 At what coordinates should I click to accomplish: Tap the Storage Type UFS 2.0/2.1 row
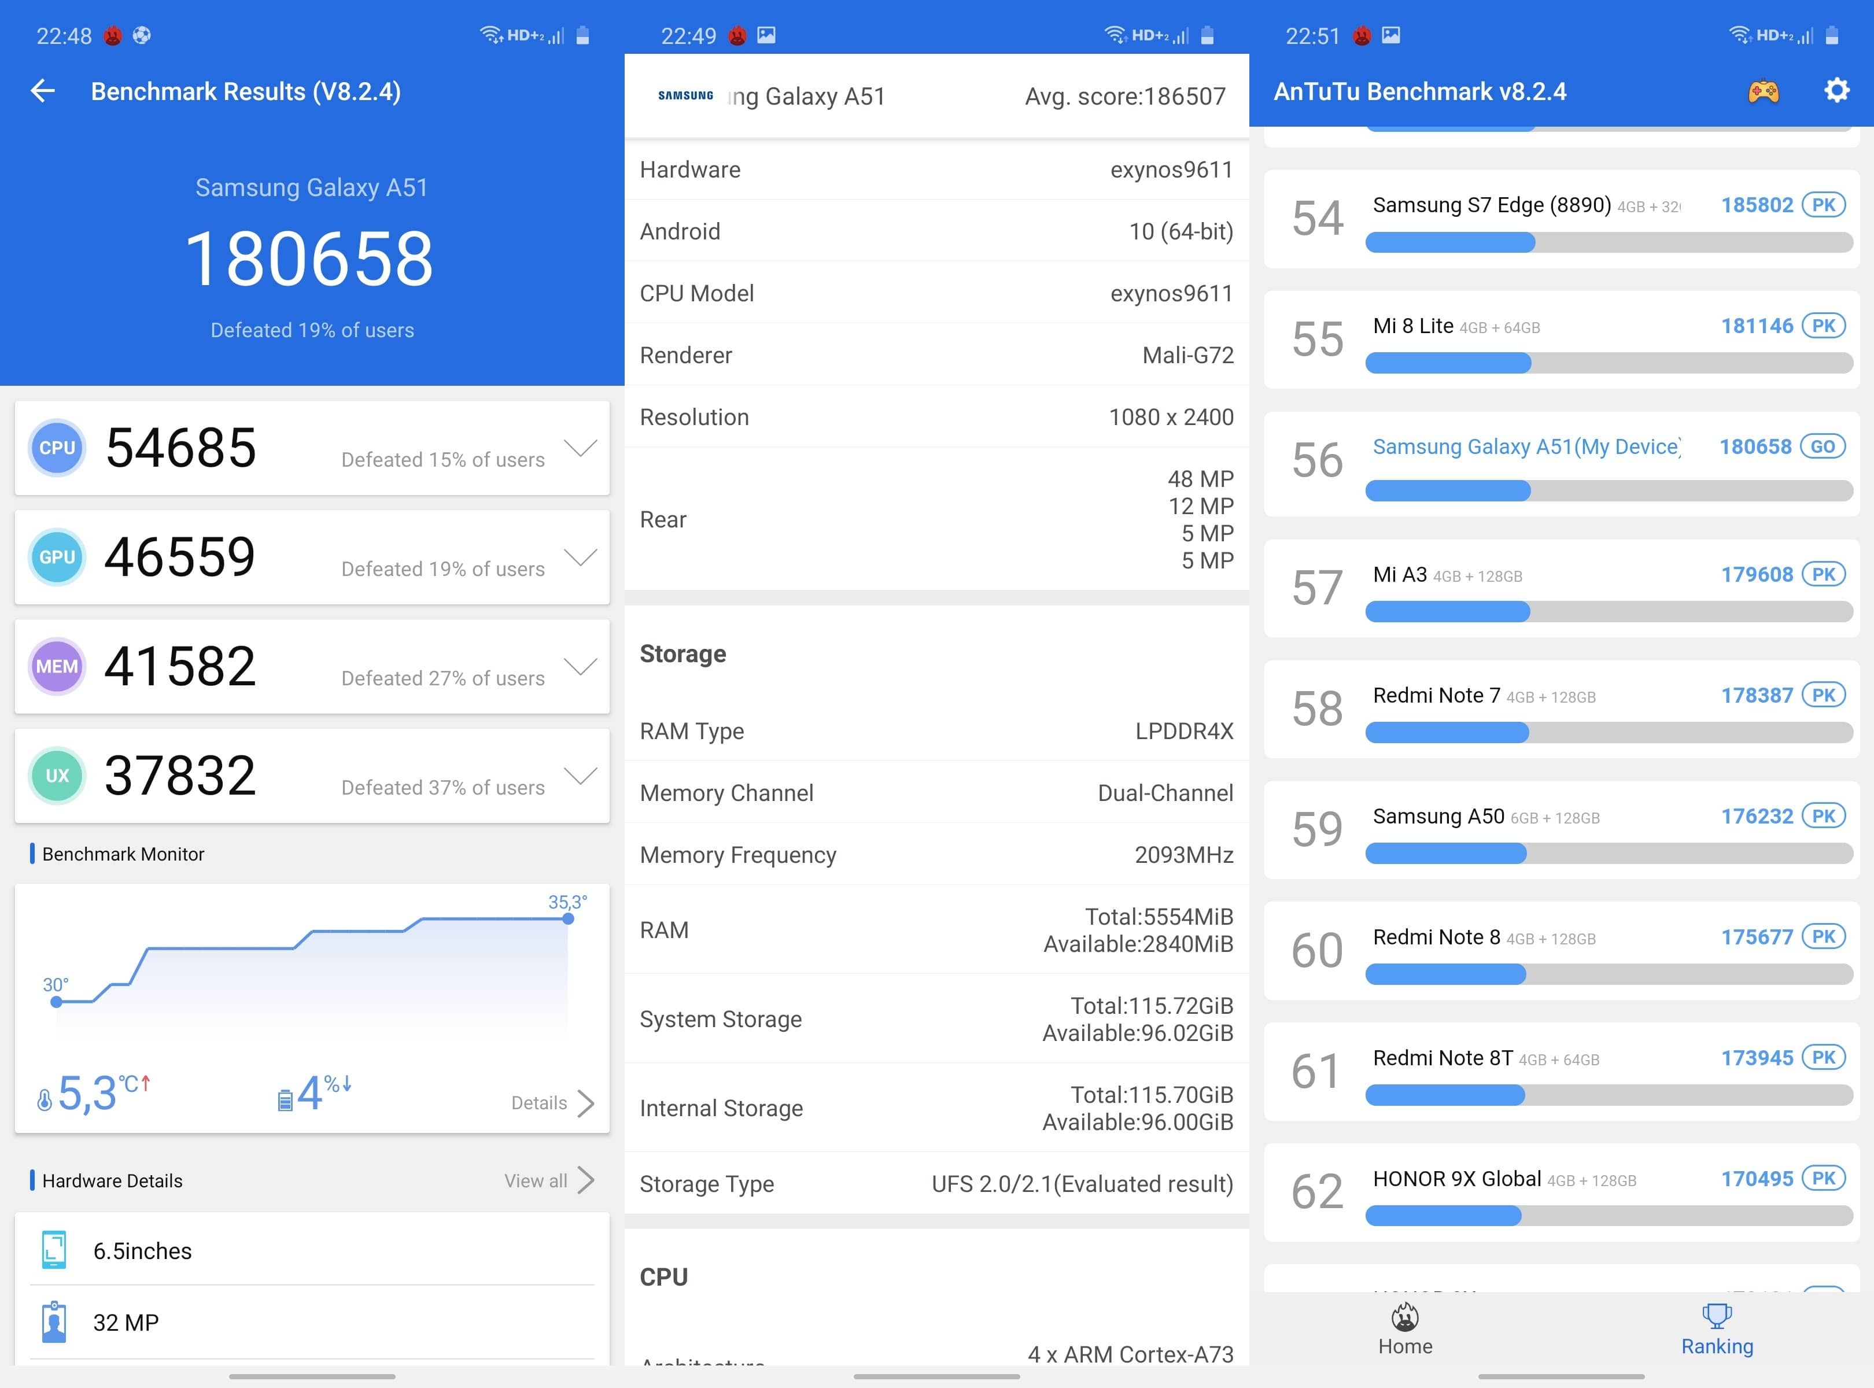coord(936,1184)
